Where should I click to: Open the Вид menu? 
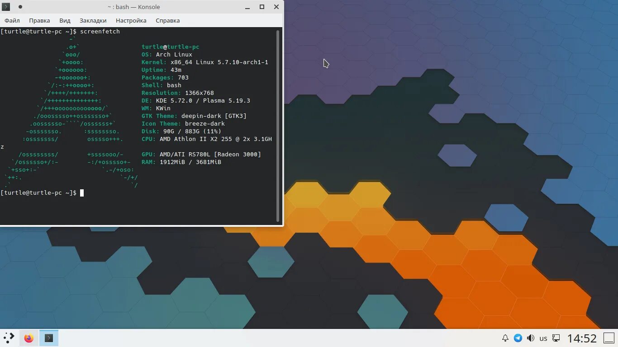[65, 20]
